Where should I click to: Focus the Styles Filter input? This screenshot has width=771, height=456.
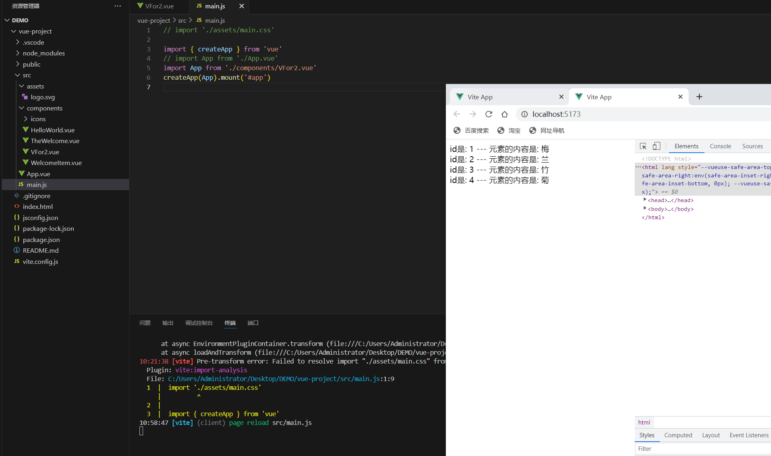click(702, 449)
